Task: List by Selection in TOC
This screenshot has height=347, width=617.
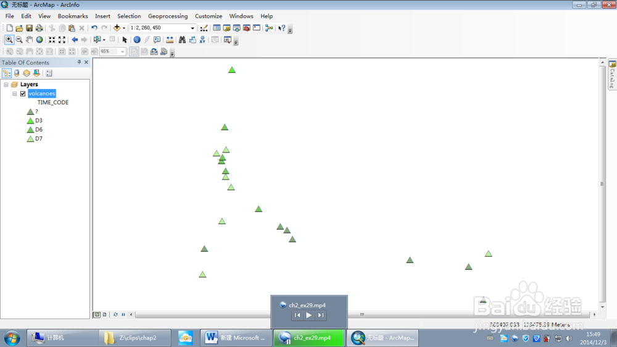Action: [36, 73]
